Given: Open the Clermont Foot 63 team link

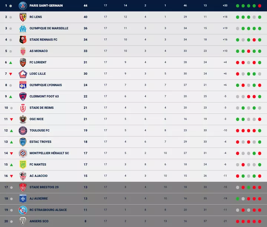Looking at the screenshot, I should [x=44, y=97].
